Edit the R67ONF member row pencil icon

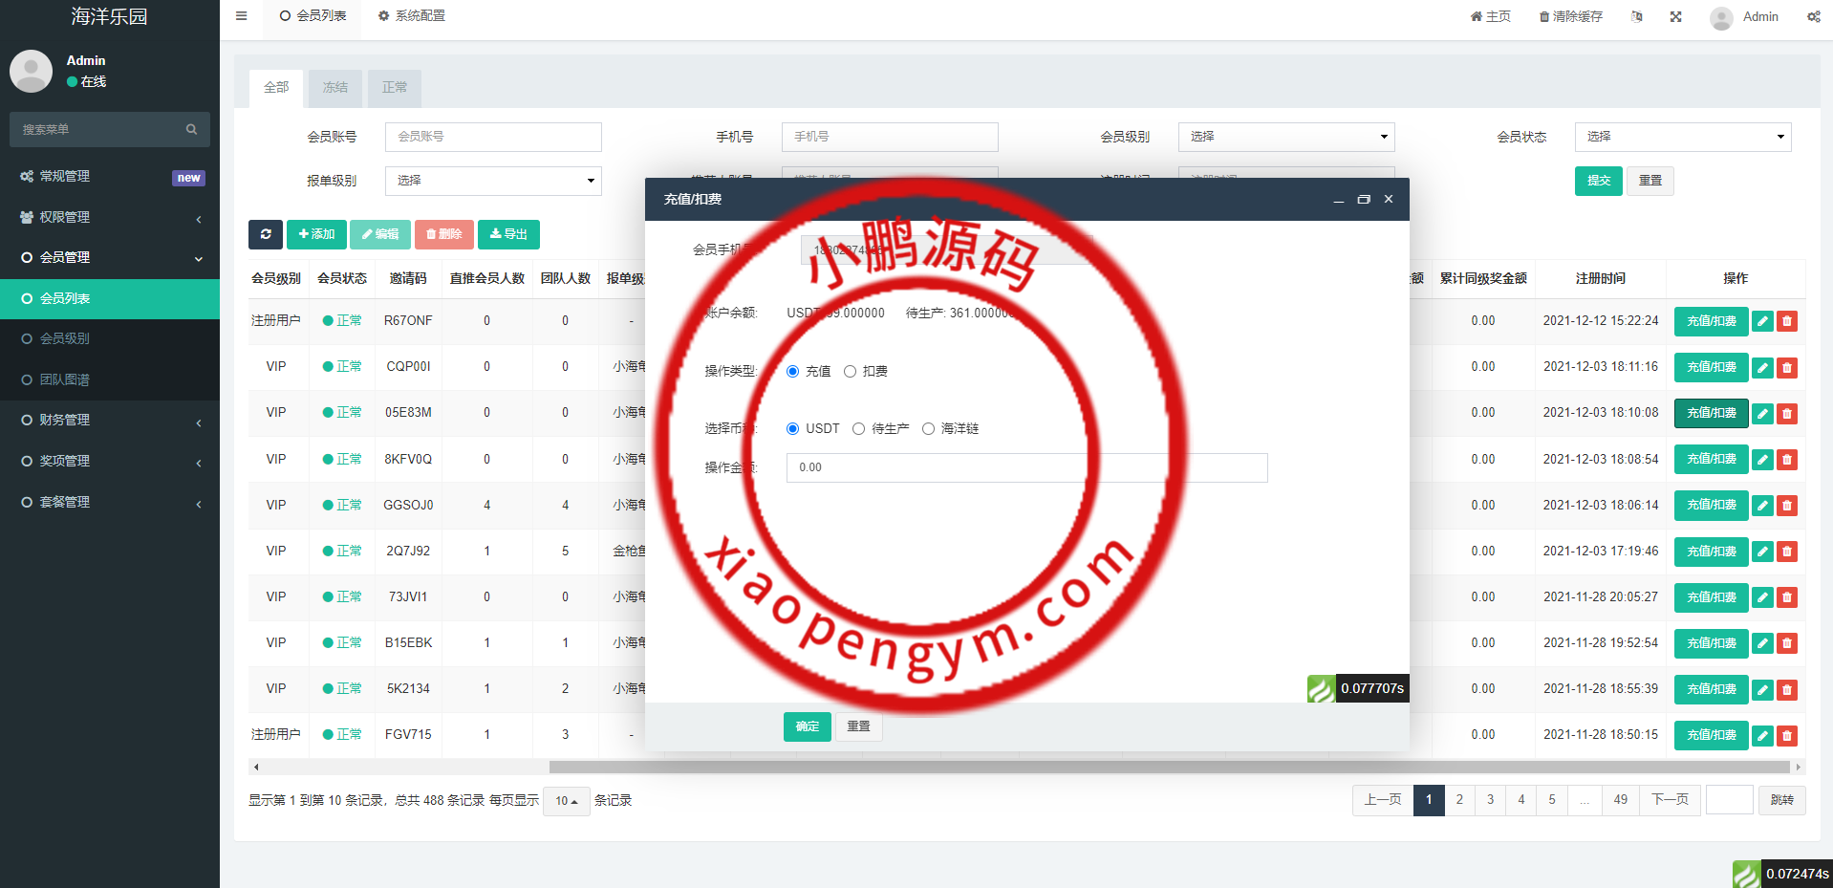pos(1762,321)
